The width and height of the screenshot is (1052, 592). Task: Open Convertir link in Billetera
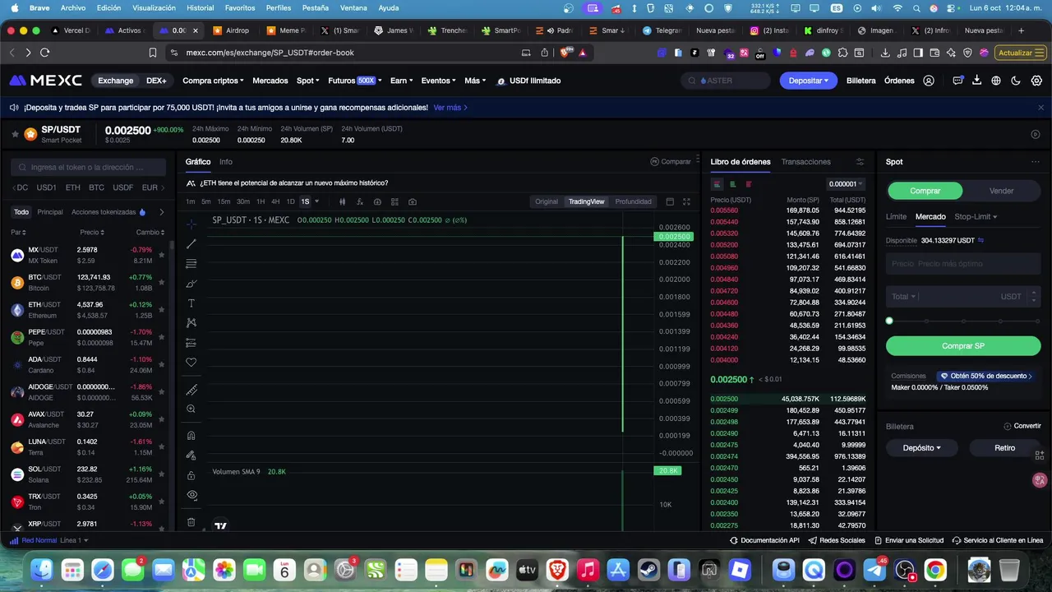[1022, 426]
